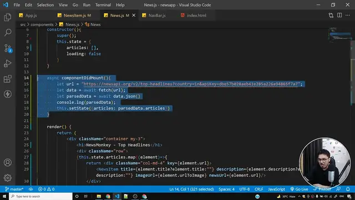Synchronize changes with cloud icon
The height and width of the screenshot is (200, 355).
(x=31, y=189)
